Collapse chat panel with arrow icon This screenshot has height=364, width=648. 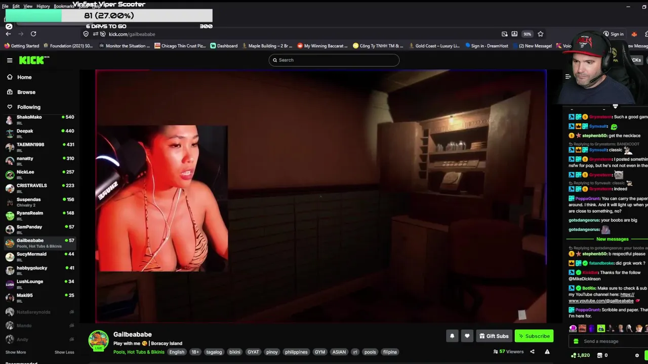[x=568, y=77]
